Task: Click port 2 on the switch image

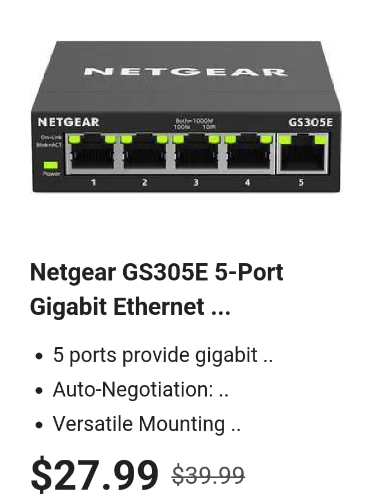Action: point(144,153)
